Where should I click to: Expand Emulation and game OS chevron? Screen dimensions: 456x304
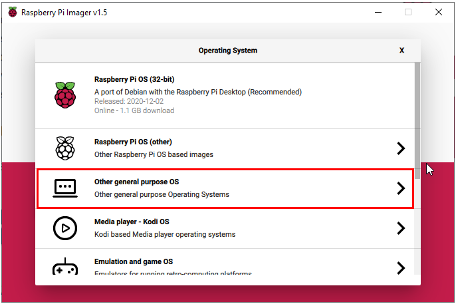[x=401, y=268]
